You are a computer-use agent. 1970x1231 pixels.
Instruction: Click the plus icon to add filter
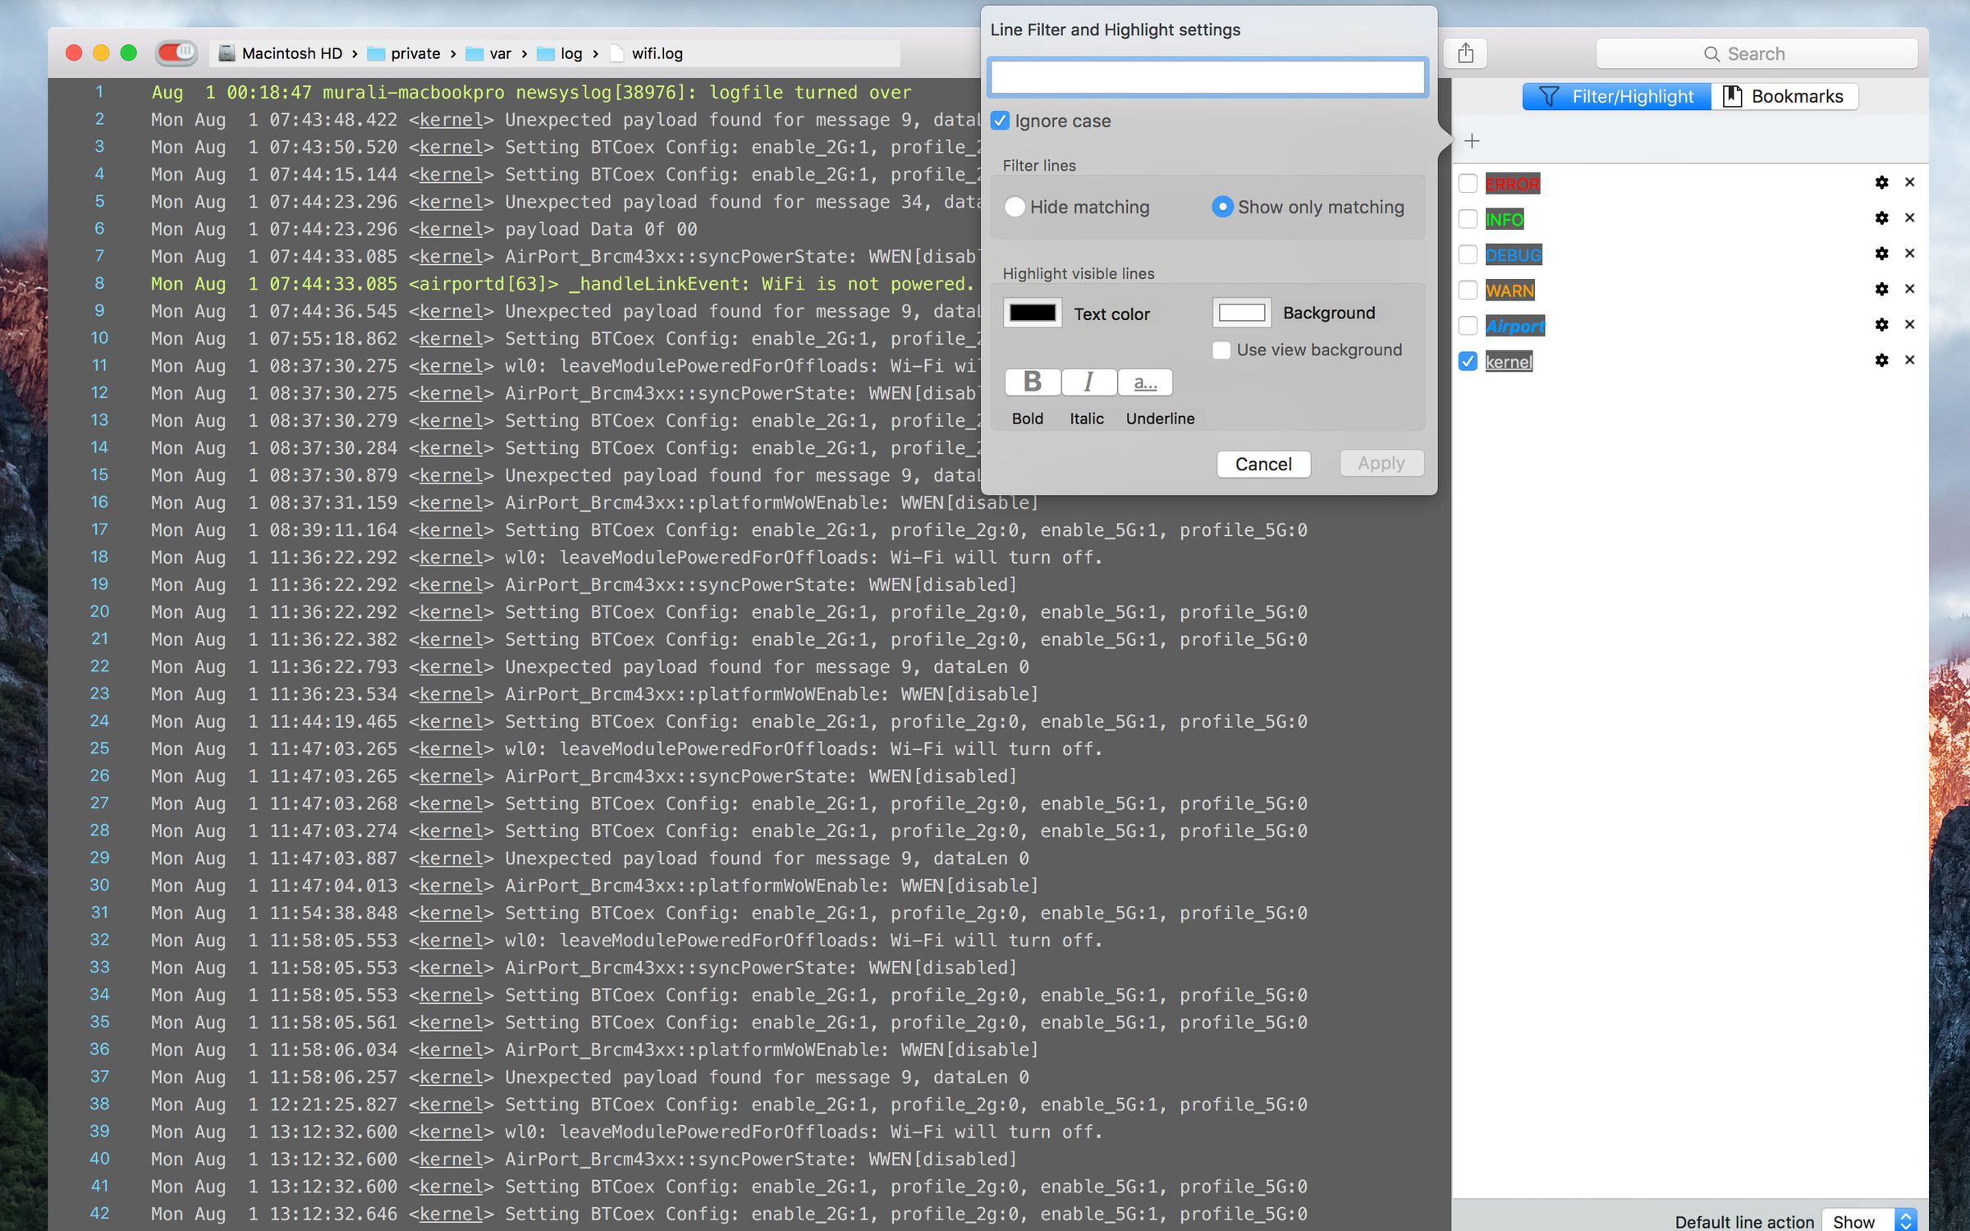pyautogui.click(x=1472, y=141)
